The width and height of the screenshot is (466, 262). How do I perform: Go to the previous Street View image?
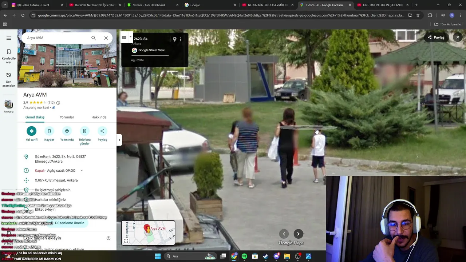tap(284, 234)
